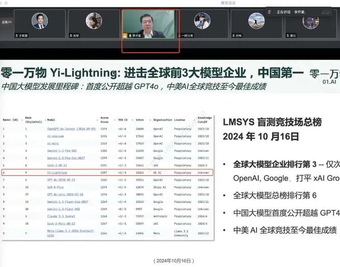Sort by the Rank (UB) column arrow
Image resolution: width=340 pixels, height=267 pixels.
point(22,120)
